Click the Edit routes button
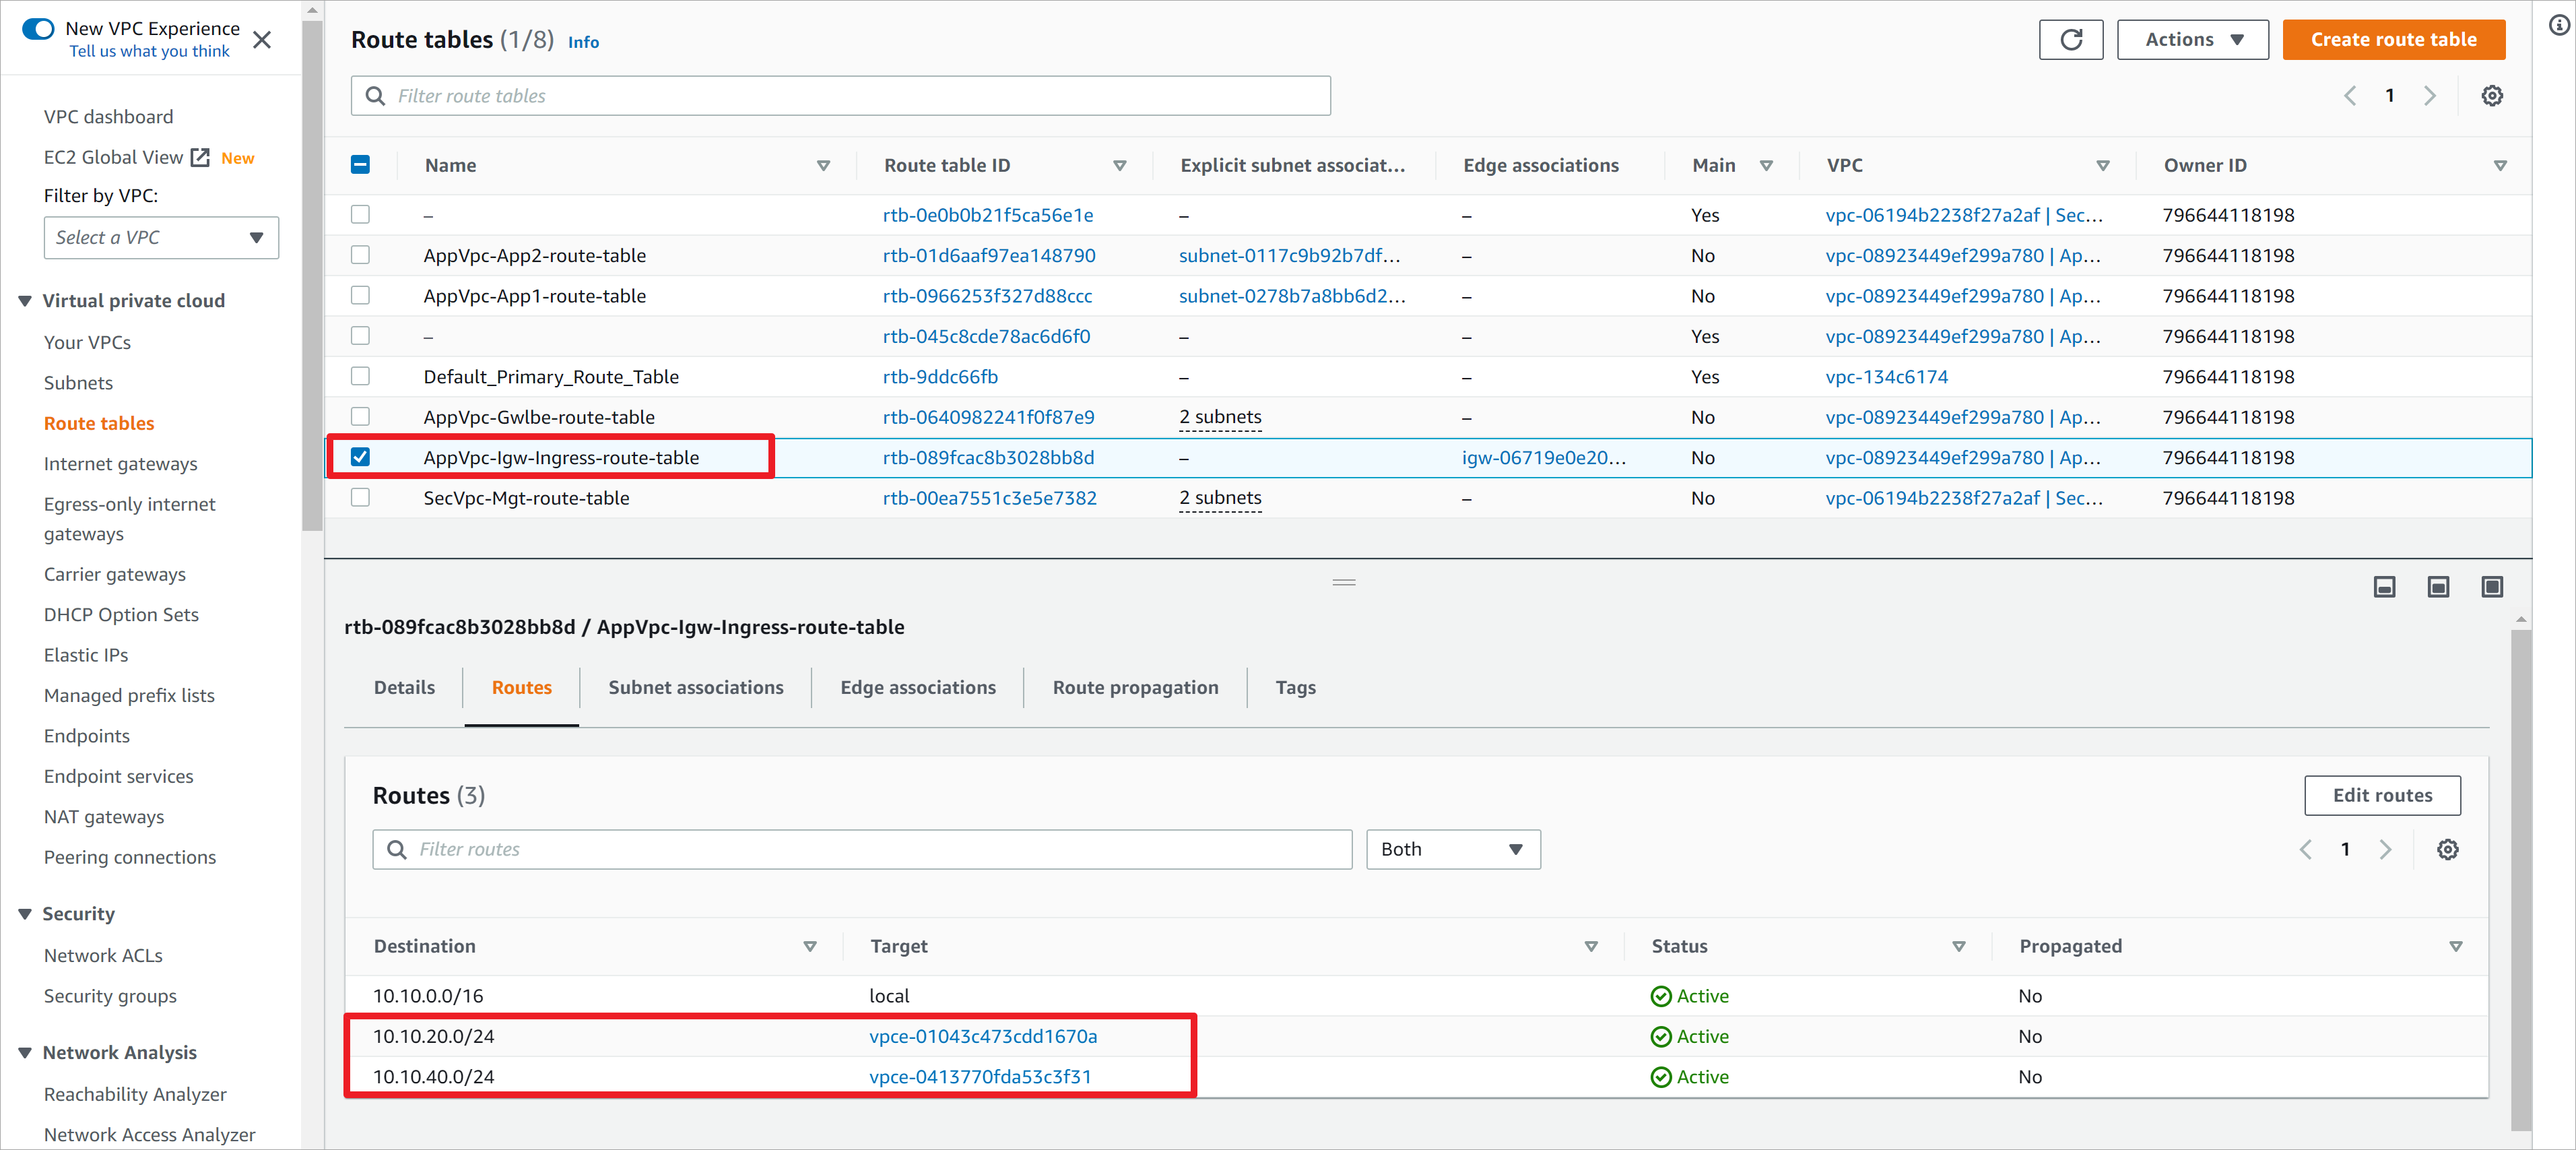Image resolution: width=2576 pixels, height=1150 pixels. coord(2382,796)
